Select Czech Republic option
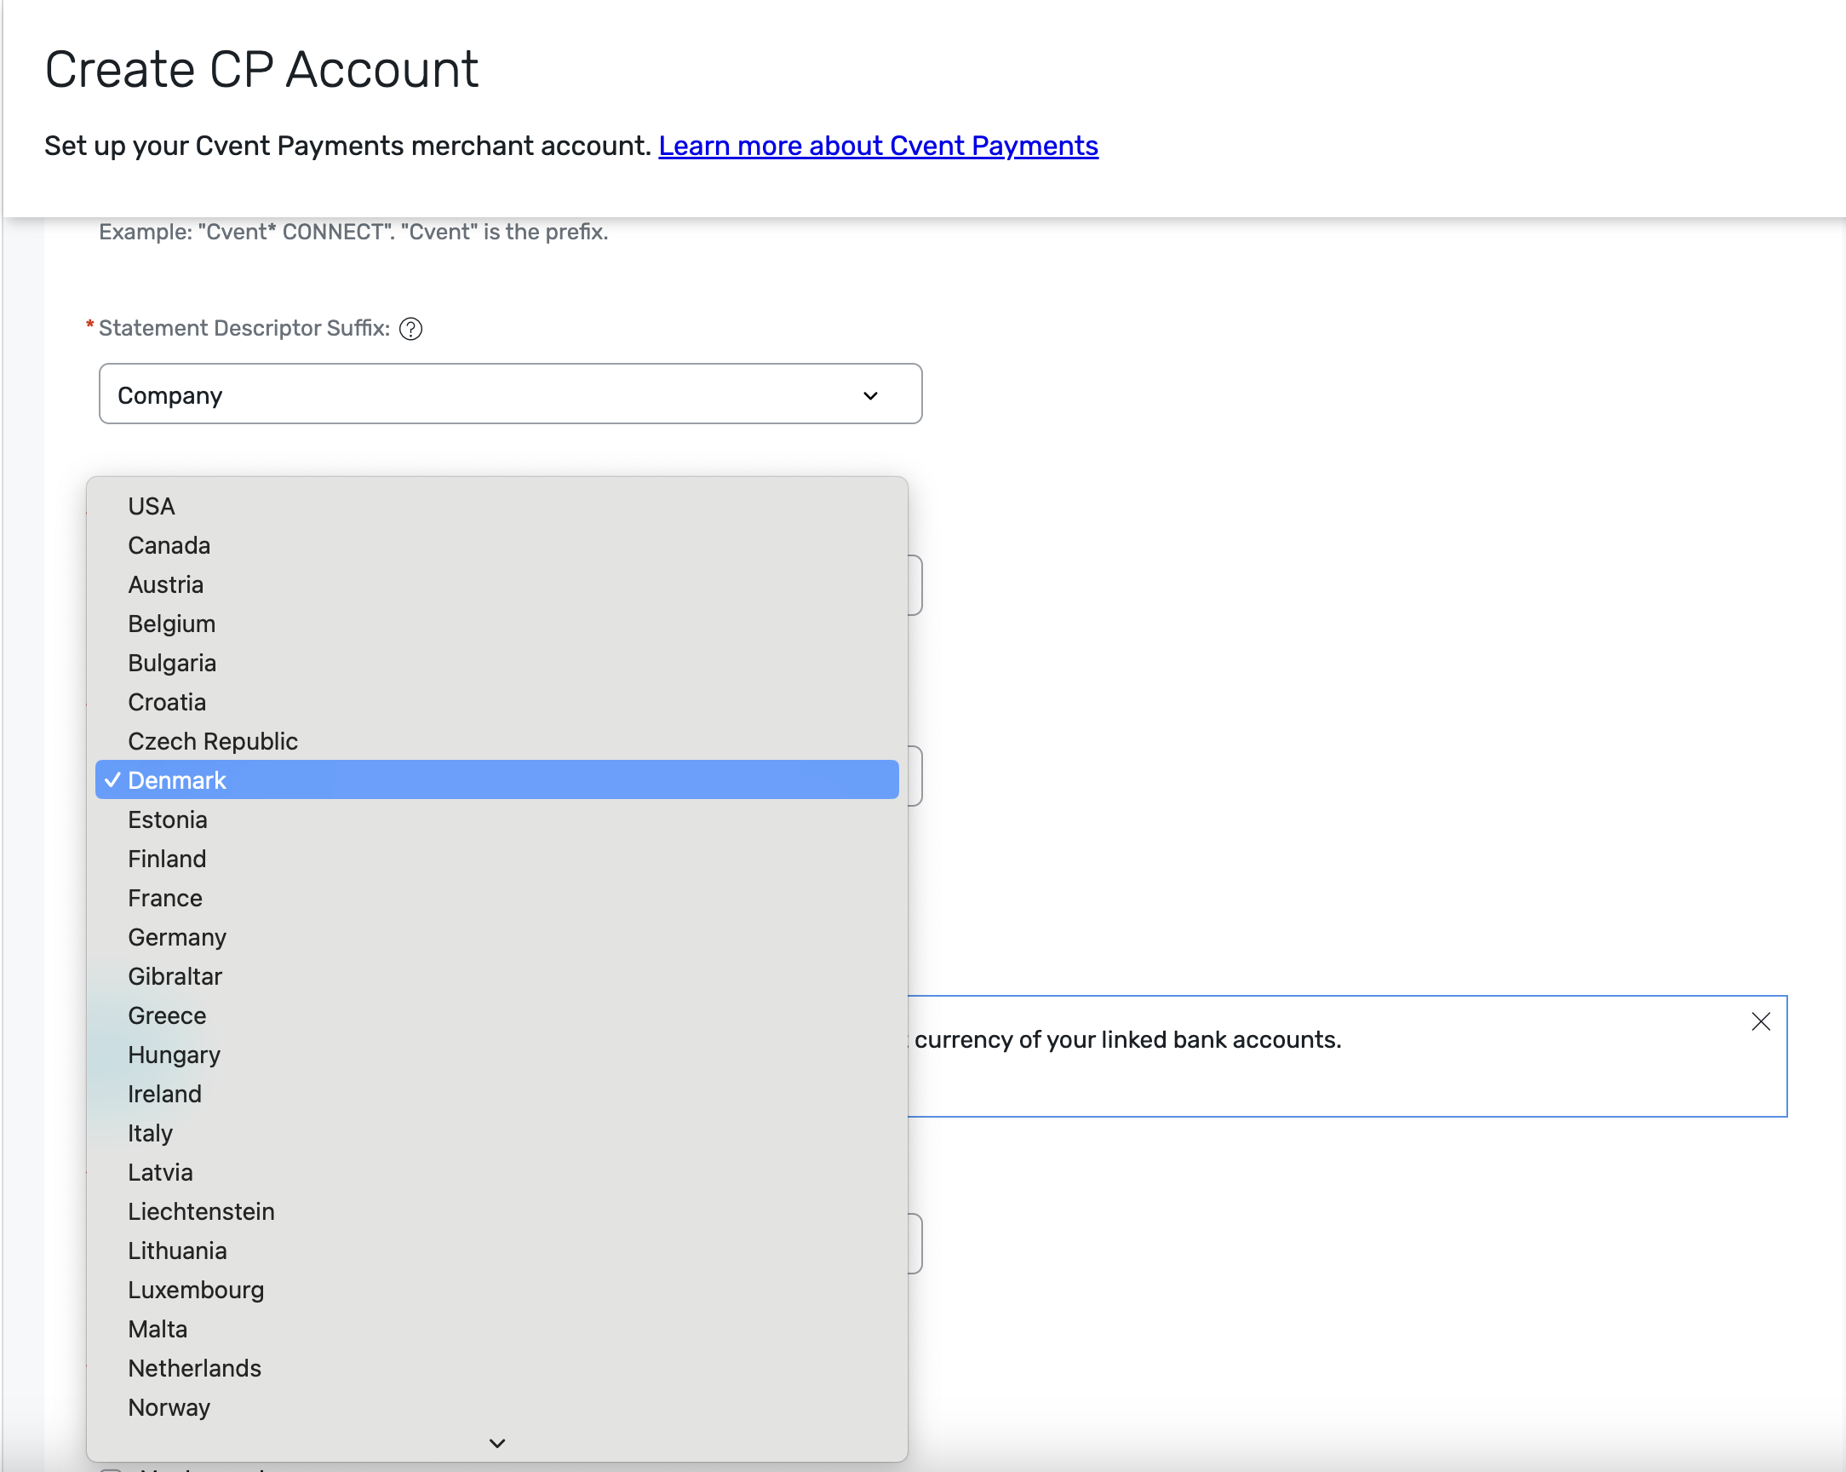Screen dimensions: 1846x1472 click(x=496, y=741)
